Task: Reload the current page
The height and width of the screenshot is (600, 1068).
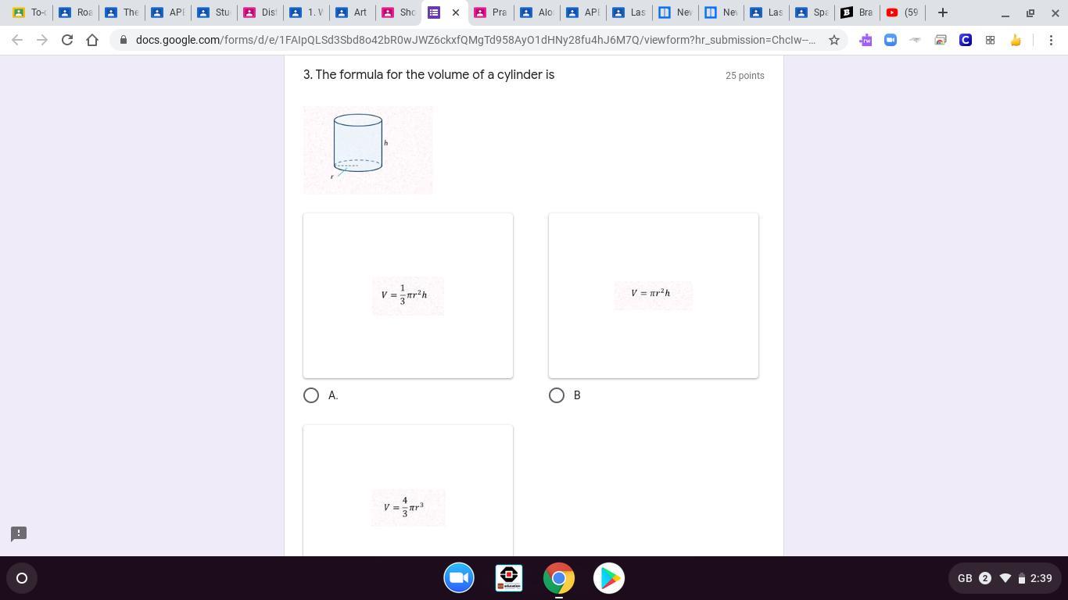Action: tap(67, 40)
